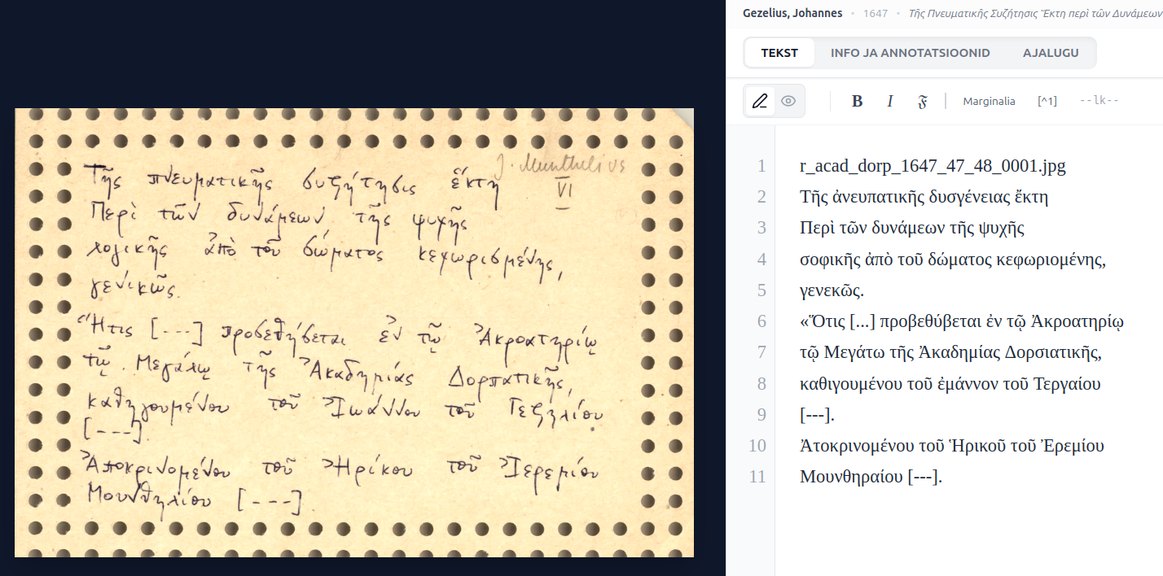Open the AJALUGU tab
The width and height of the screenshot is (1163, 576).
coord(1051,53)
